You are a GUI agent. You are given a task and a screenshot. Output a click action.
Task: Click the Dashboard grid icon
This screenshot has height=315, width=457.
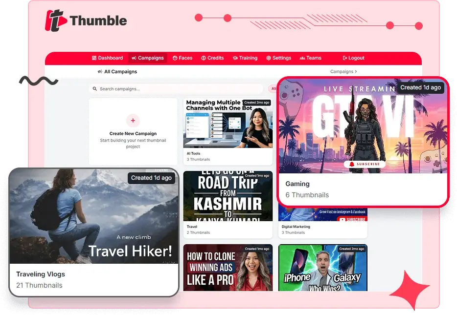click(94, 58)
